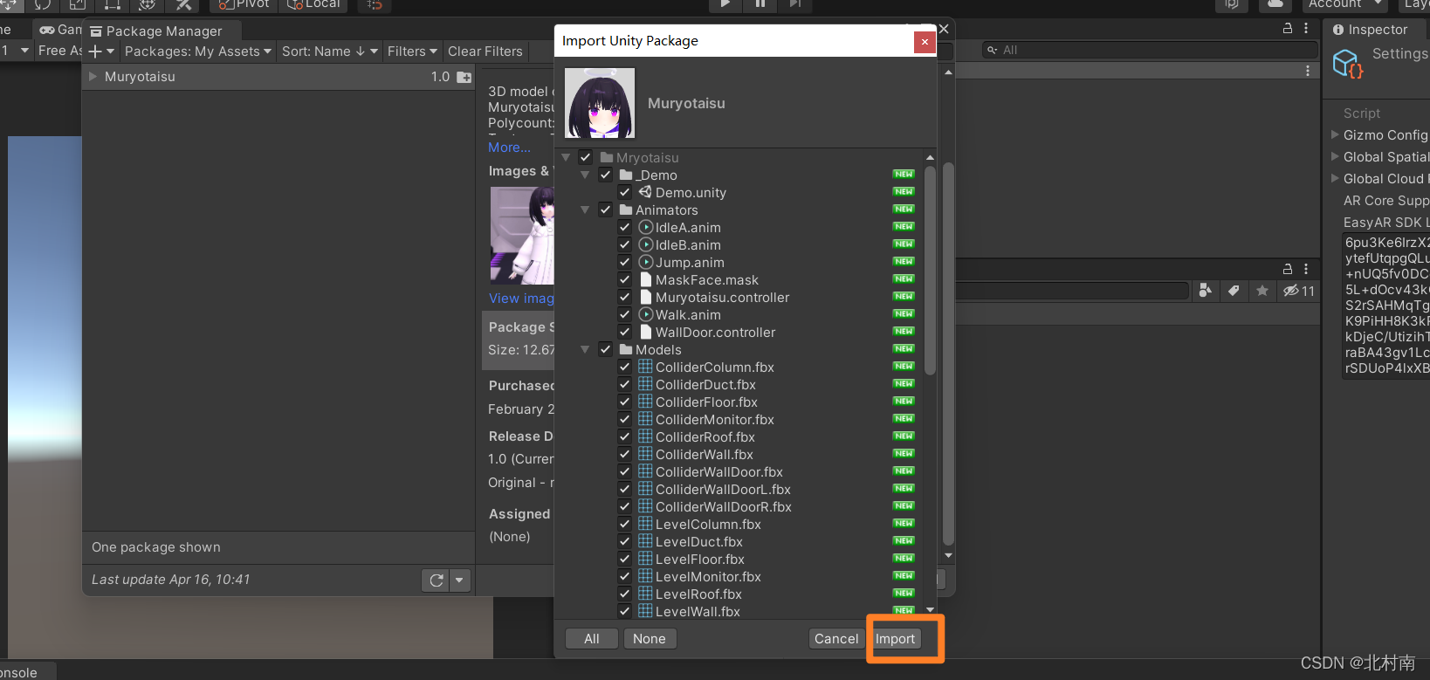Expand the Global Spatial section
The height and width of the screenshot is (680, 1430).
tap(1335, 156)
